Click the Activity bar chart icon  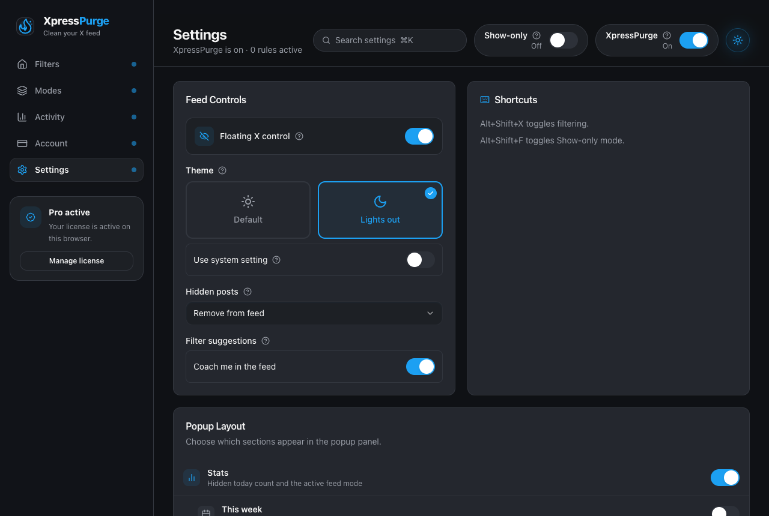(x=22, y=117)
